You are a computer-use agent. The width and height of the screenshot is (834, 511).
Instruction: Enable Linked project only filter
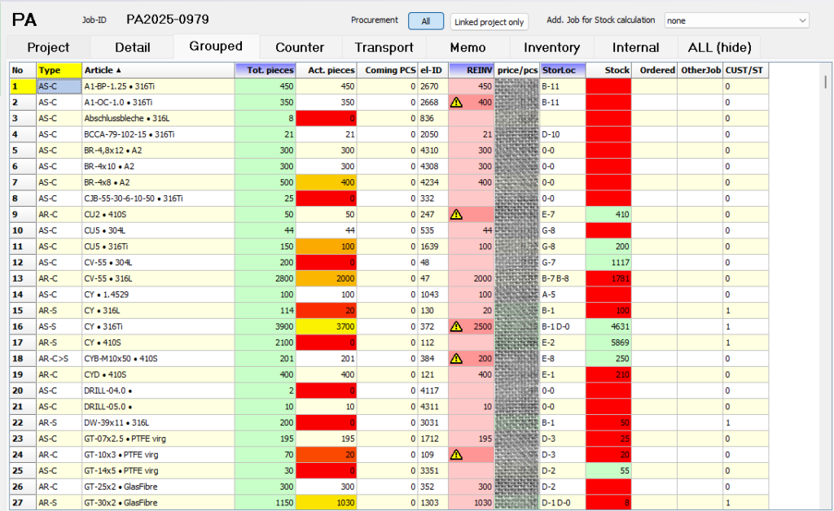point(489,22)
